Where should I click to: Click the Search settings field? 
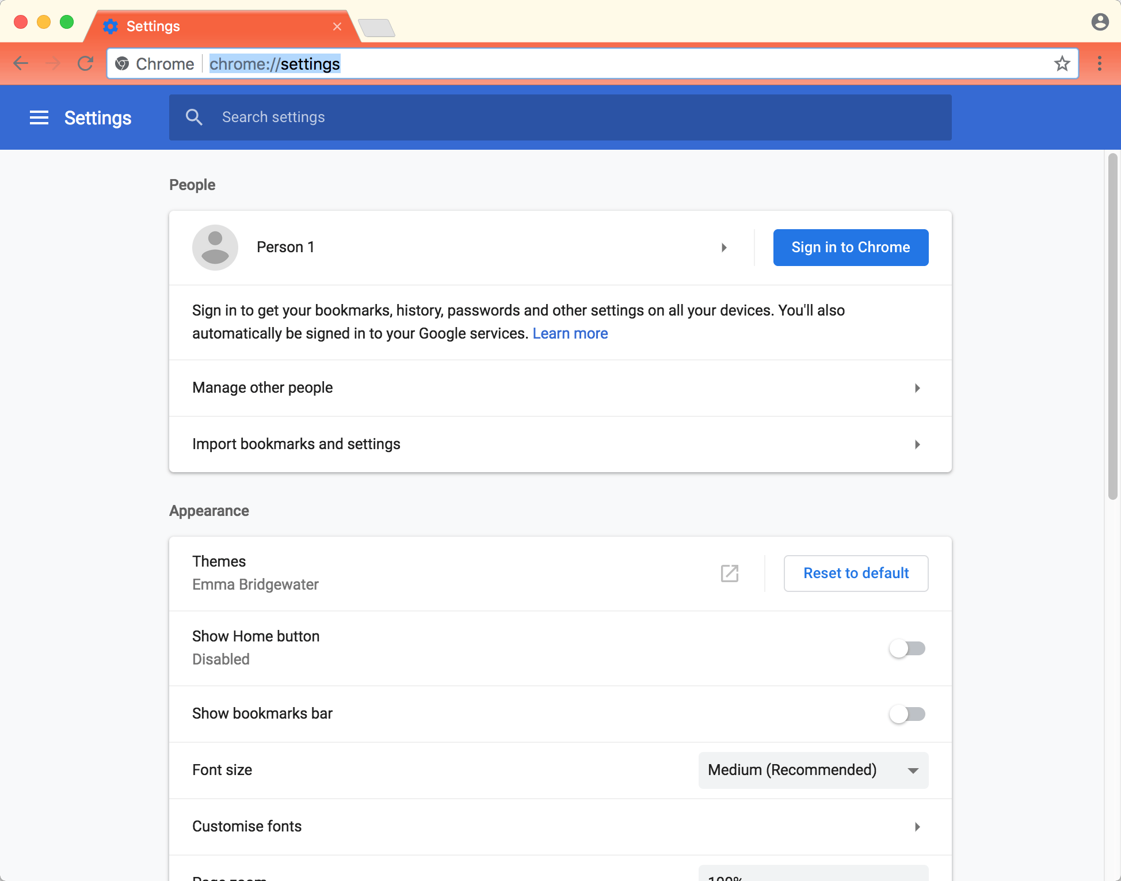pos(560,117)
